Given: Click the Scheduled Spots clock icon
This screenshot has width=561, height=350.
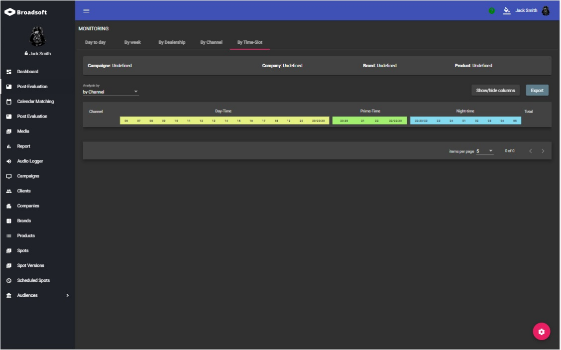Looking at the screenshot, I should 9,281.
